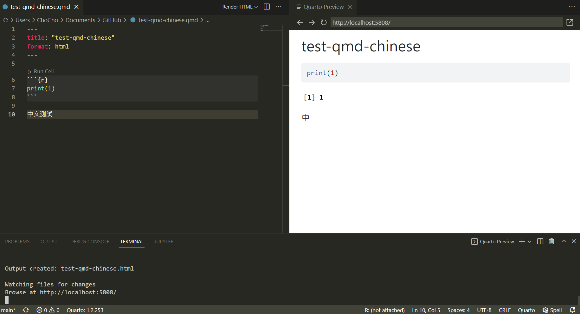Close the Quarto Preview tab
The image size is (580, 314).
pos(350,7)
